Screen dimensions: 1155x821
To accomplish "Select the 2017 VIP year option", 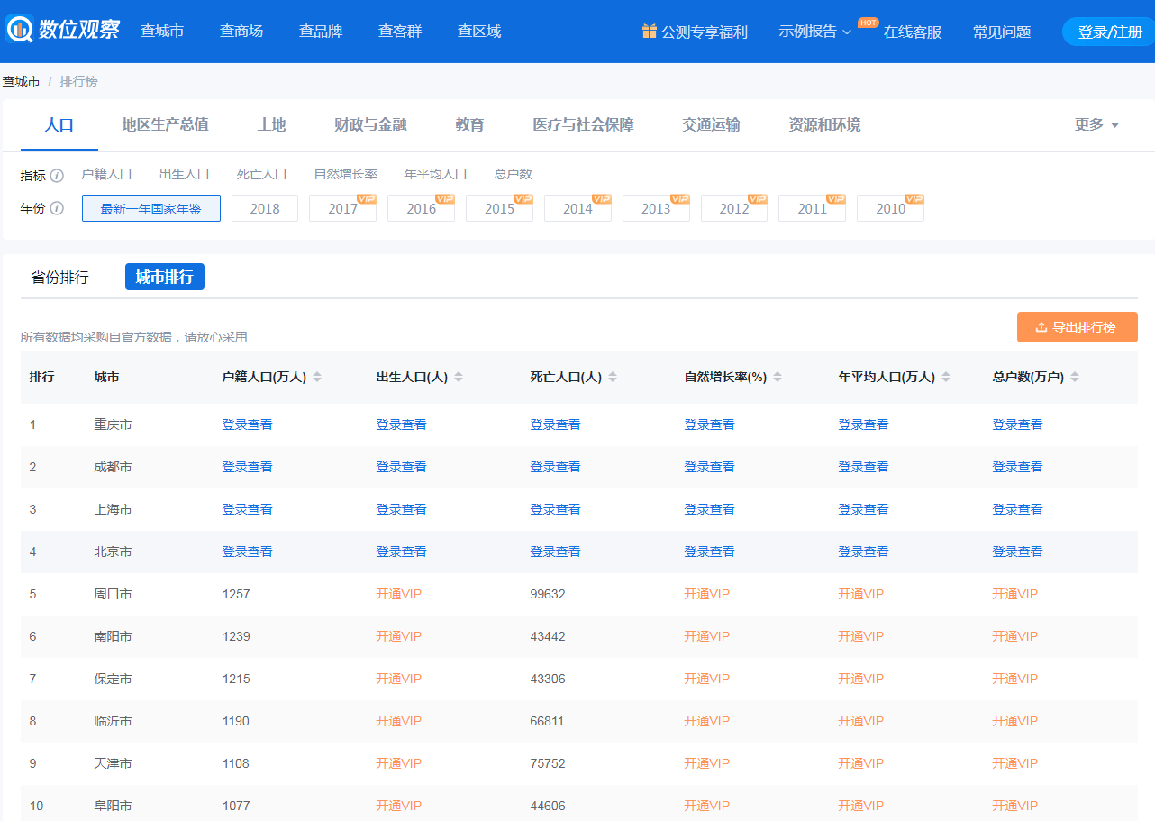I will [343, 208].
